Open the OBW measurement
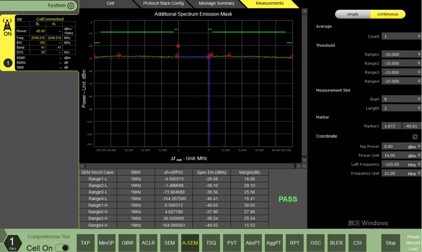The height and width of the screenshot is (252, 422). pos(127,243)
